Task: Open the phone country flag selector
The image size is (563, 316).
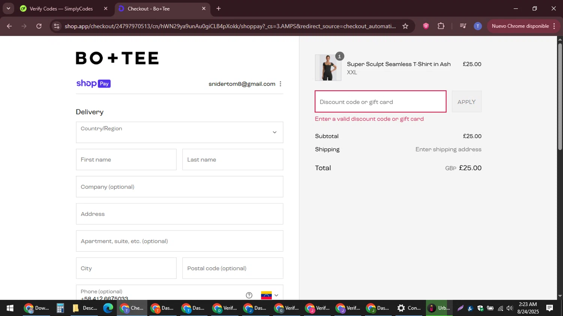Action: point(269,295)
